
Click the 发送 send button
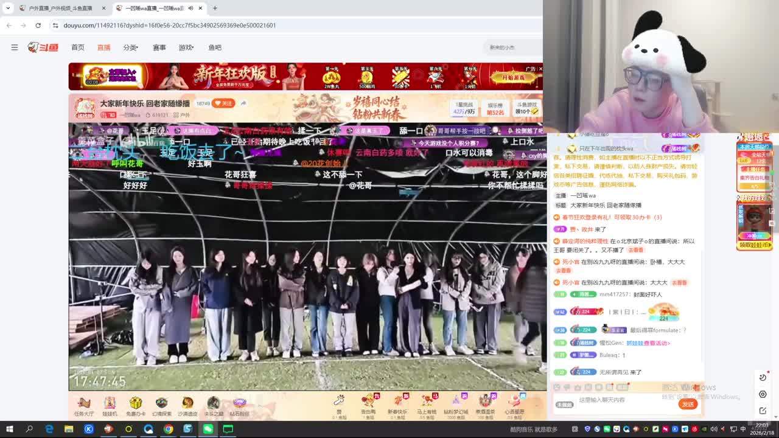(x=688, y=404)
